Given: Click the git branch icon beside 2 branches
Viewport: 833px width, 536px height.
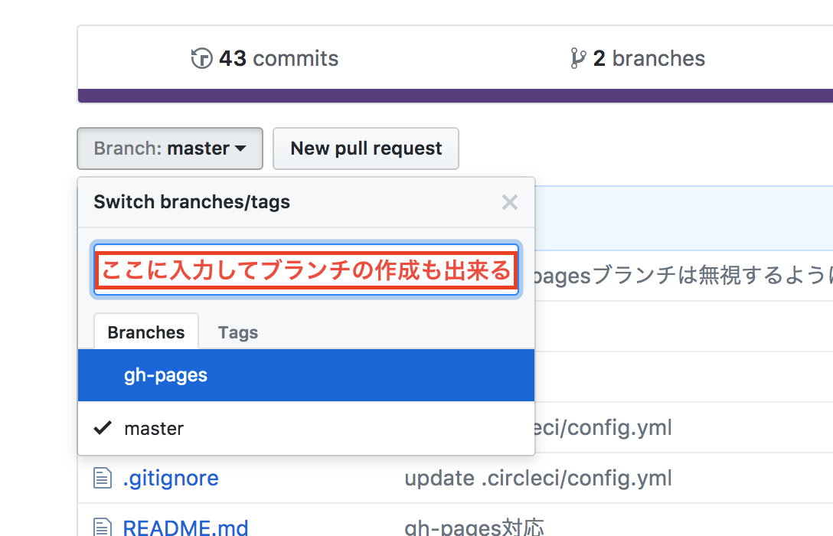Looking at the screenshot, I should 578,58.
